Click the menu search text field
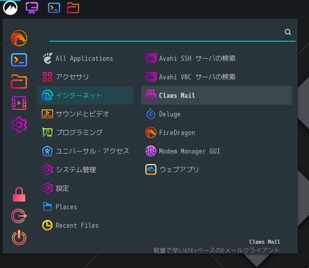 pos(166,32)
